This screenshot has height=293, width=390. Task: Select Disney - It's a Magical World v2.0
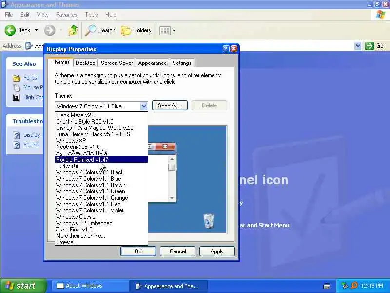coord(101,128)
